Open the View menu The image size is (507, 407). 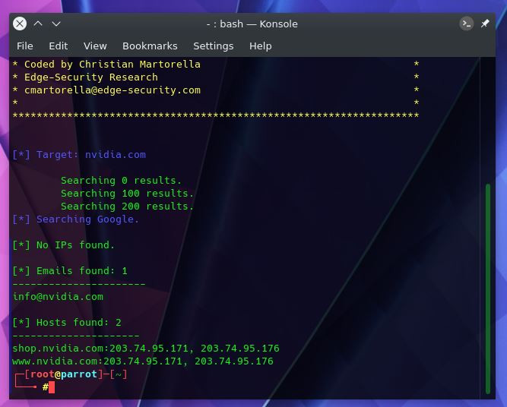click(95, 46)
